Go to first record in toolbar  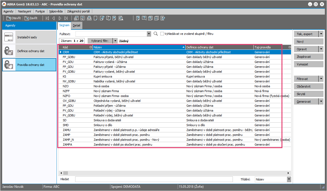click(47, 18)
